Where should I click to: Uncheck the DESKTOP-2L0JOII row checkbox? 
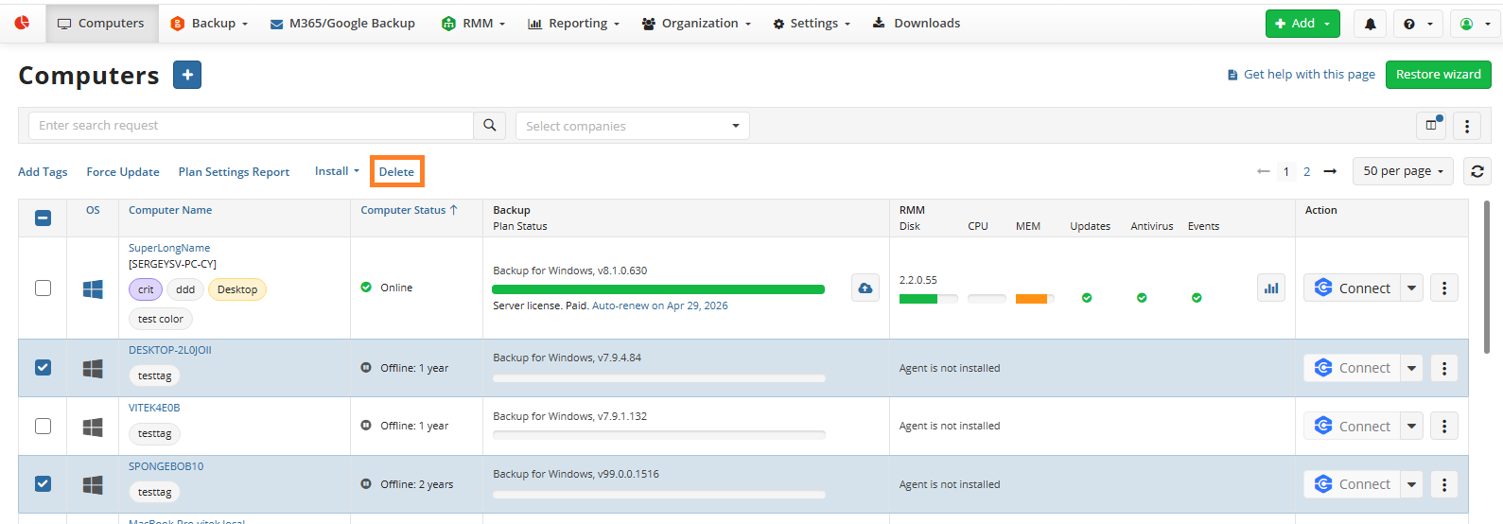click(43, 368)
